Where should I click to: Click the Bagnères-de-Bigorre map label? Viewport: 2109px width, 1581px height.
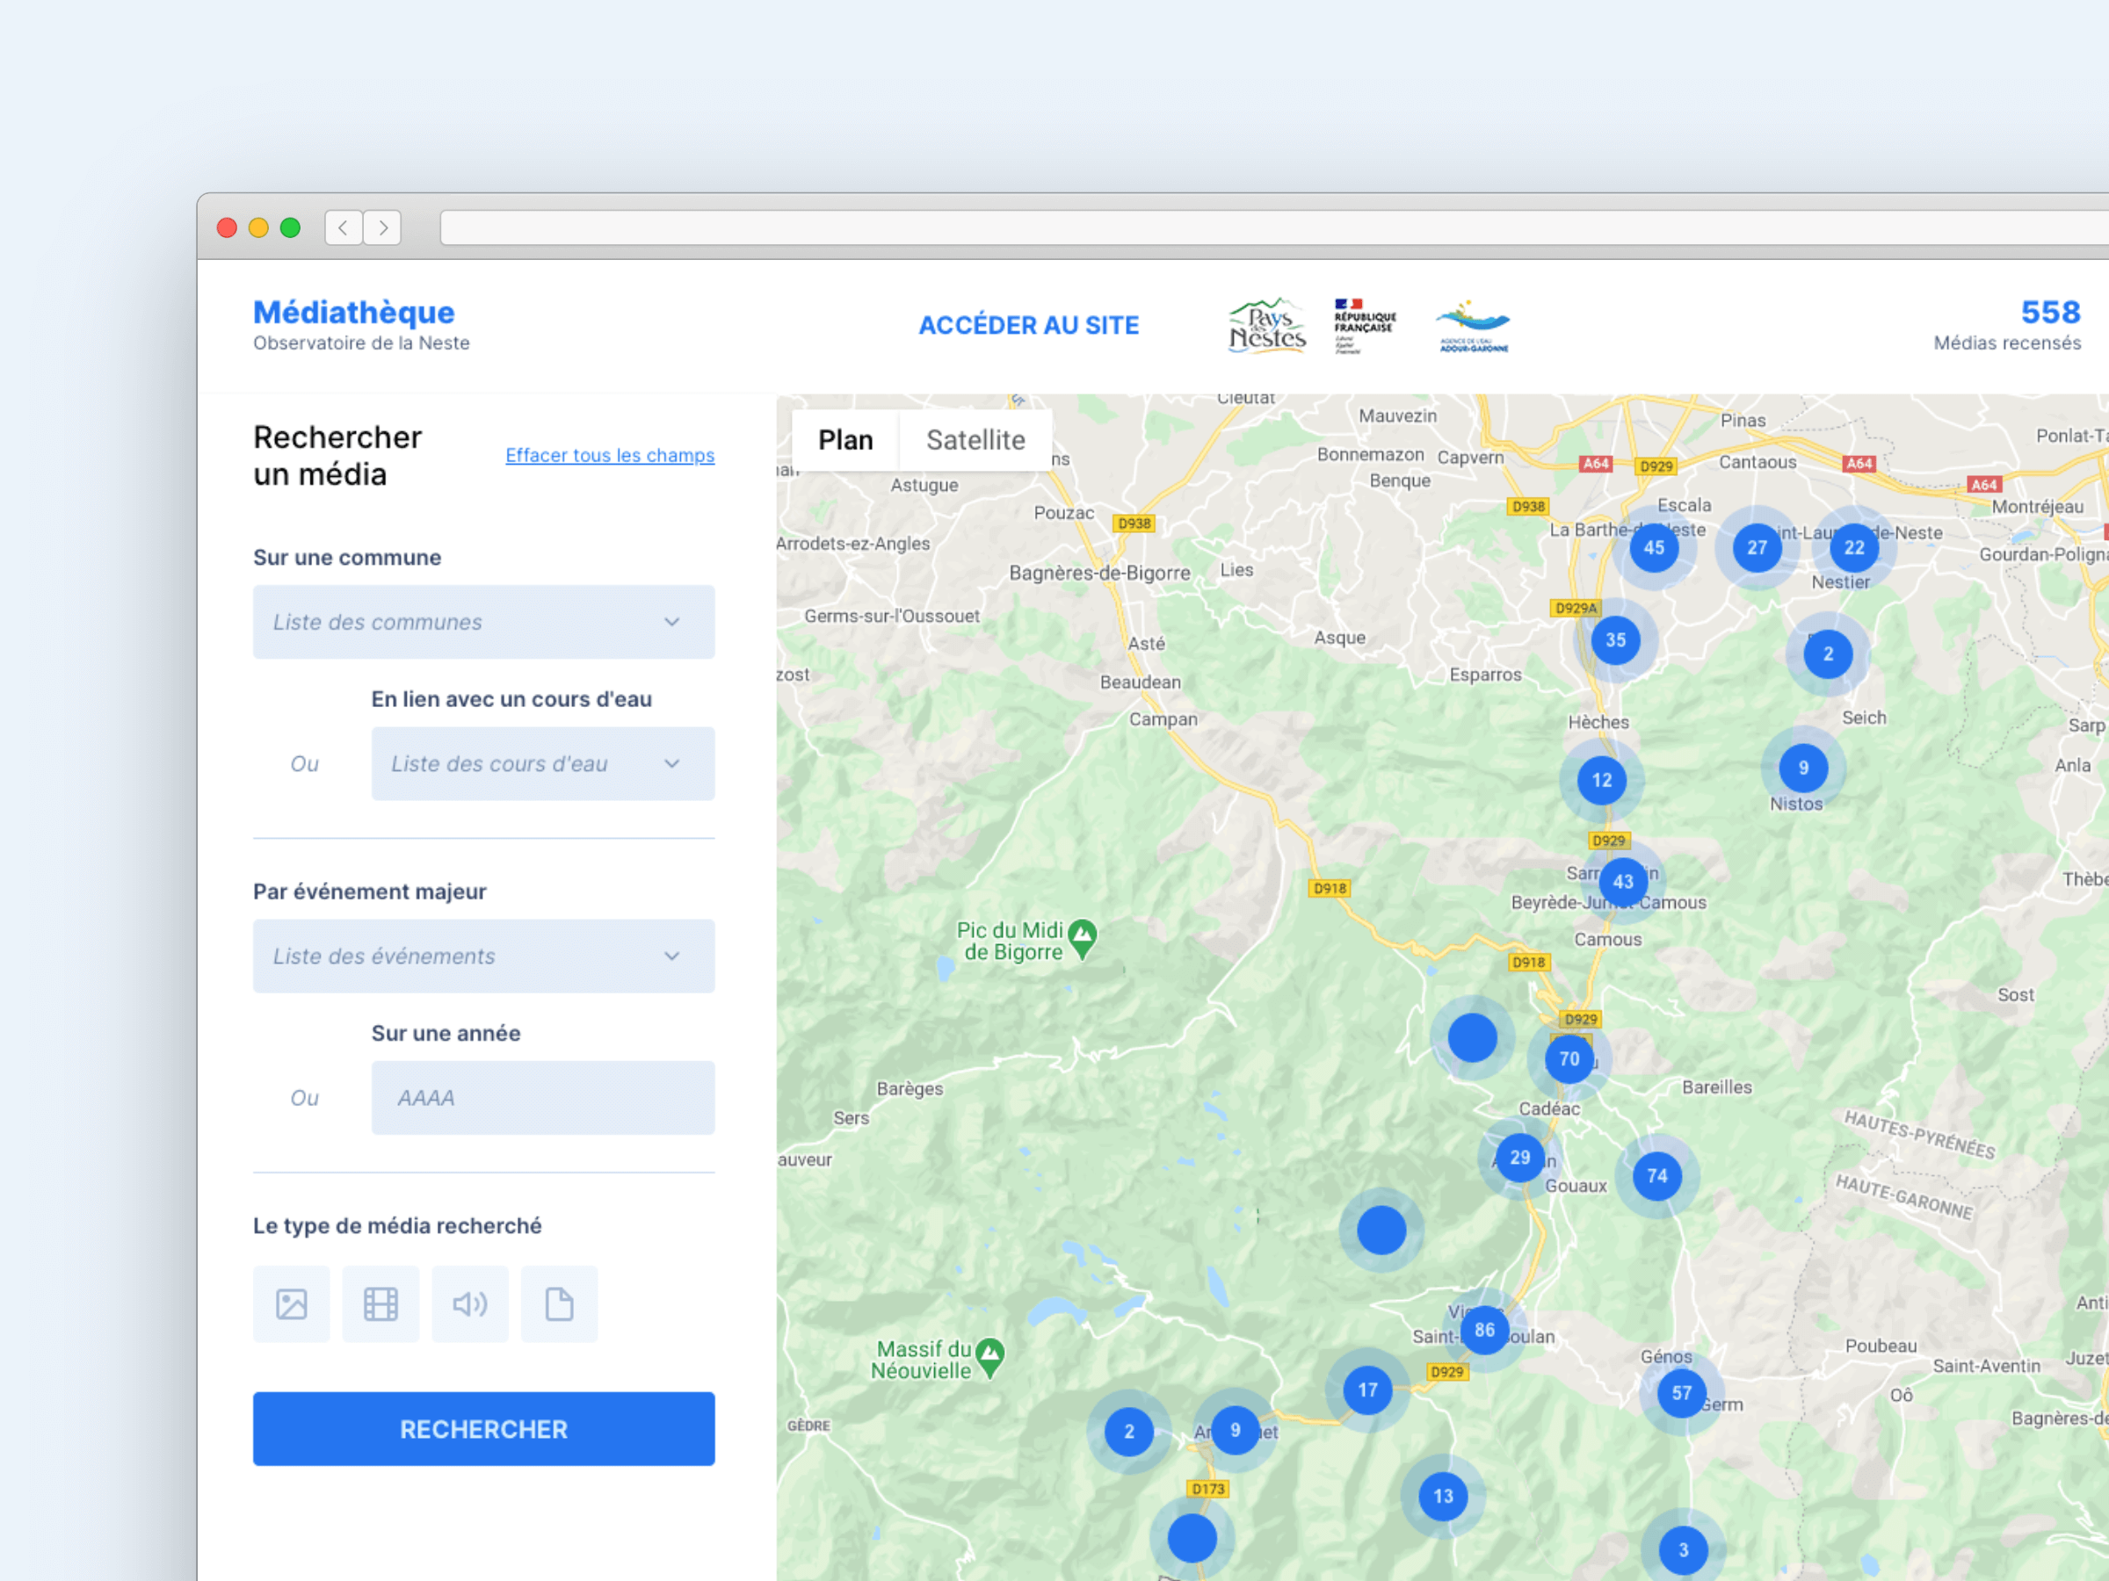coord(1100,573)
